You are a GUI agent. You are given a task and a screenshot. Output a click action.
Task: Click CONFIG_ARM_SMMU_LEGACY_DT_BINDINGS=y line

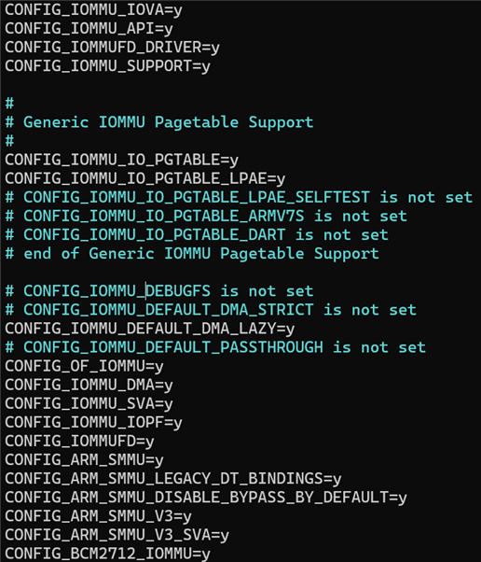tap(173, 479)
